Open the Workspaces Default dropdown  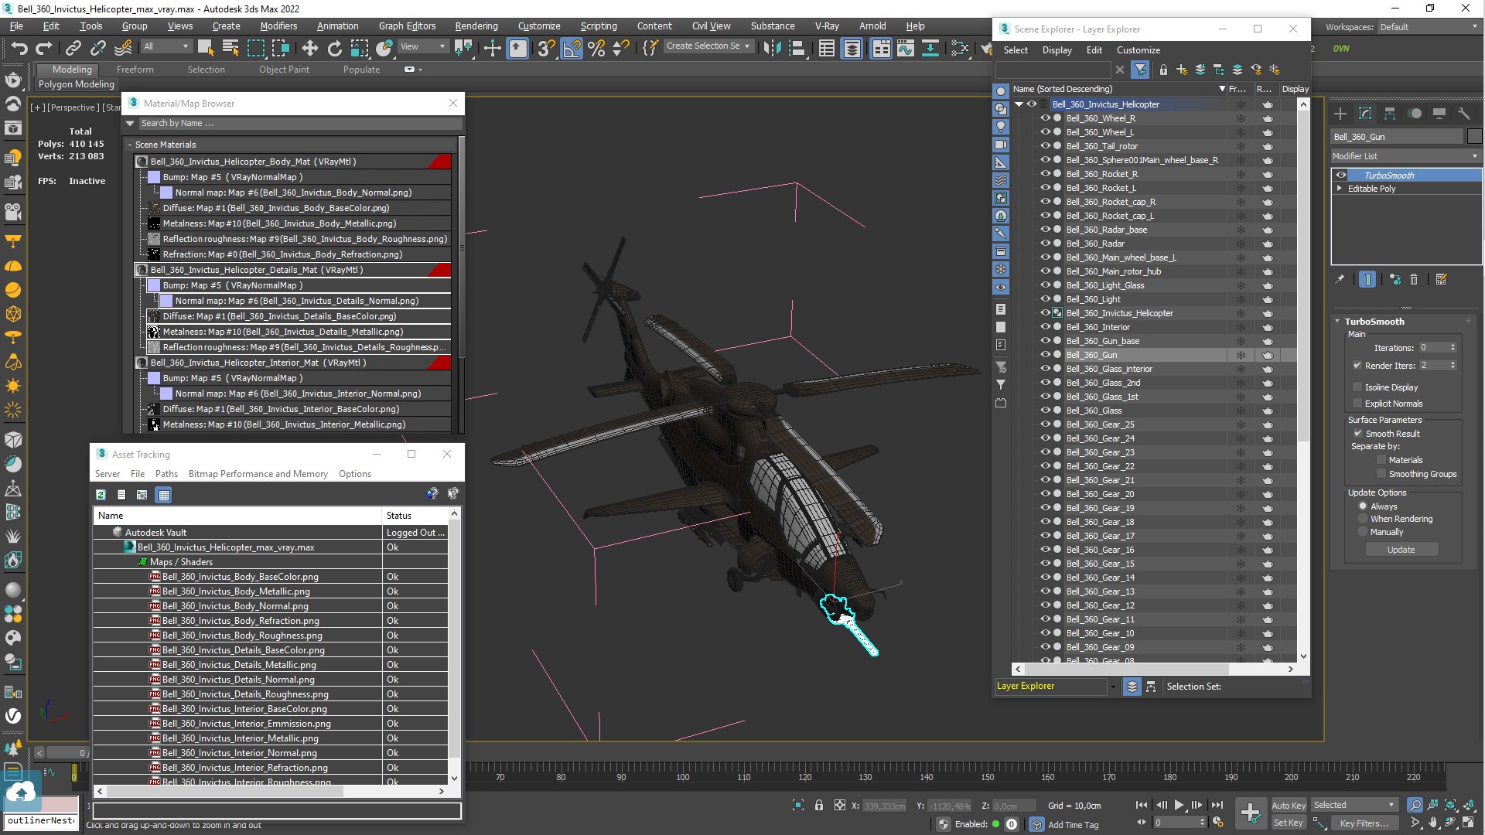pos(1428,27)
